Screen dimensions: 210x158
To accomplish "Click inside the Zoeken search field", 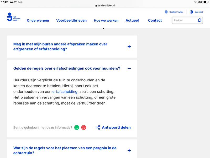I will [184, 20].
